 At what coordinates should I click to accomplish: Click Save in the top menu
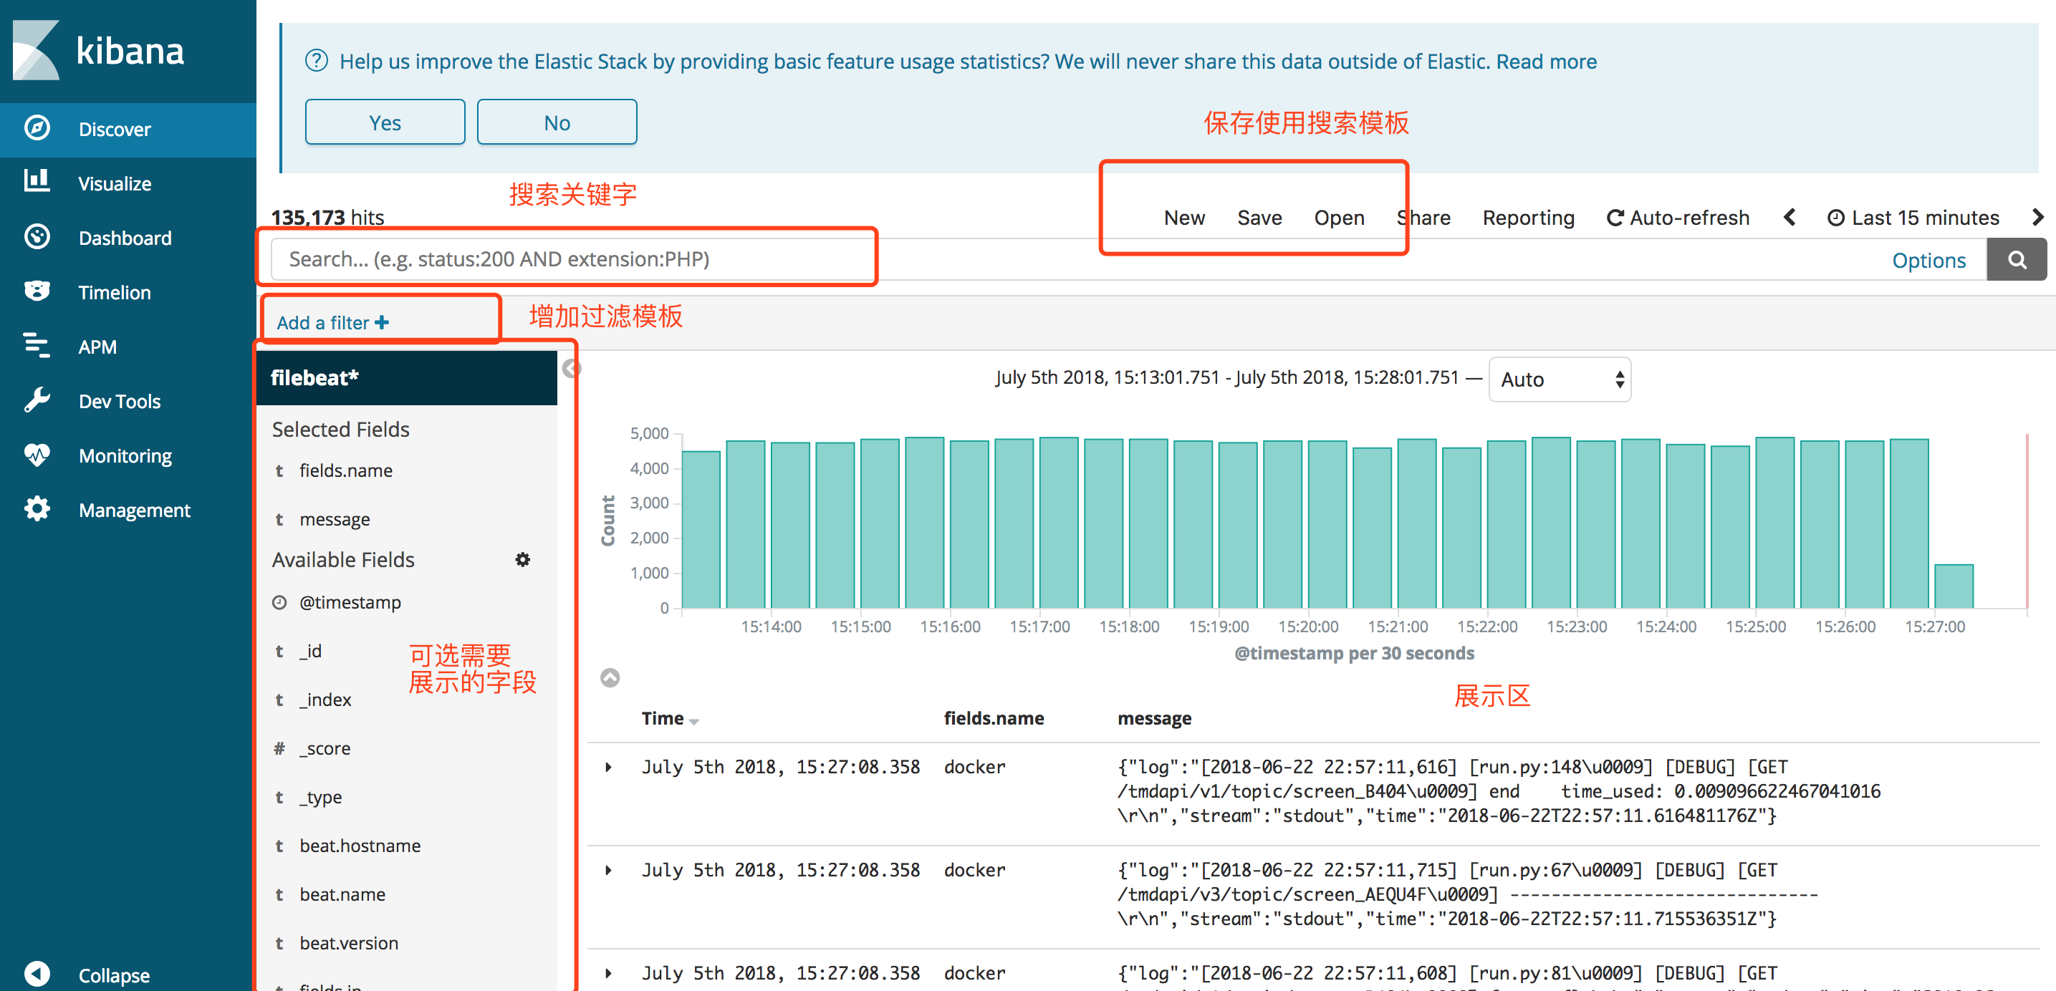tap(1259, 217)
